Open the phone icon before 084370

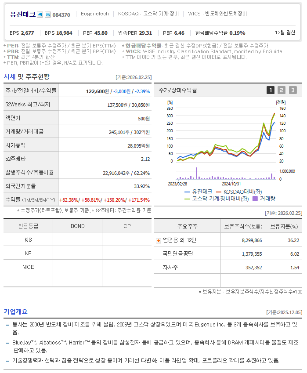pos(48,15)
